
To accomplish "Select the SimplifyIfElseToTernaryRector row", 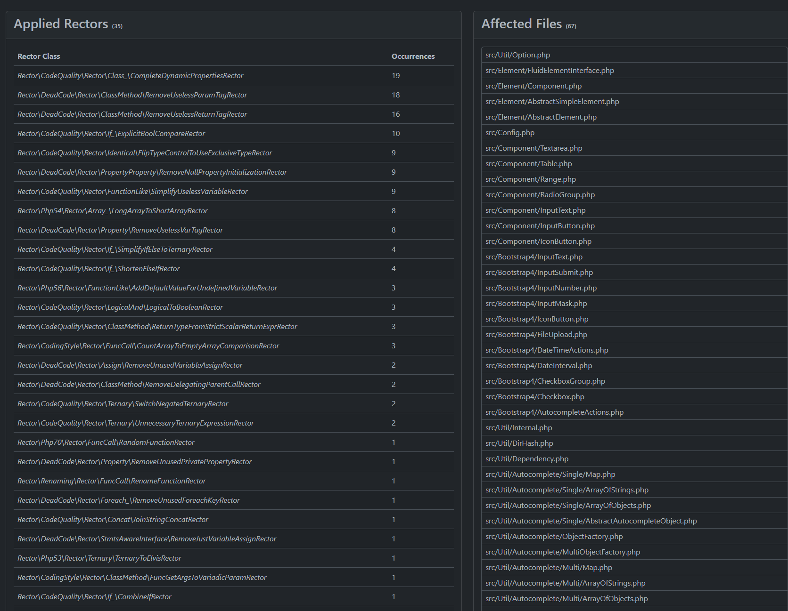I will coord(234,249).
